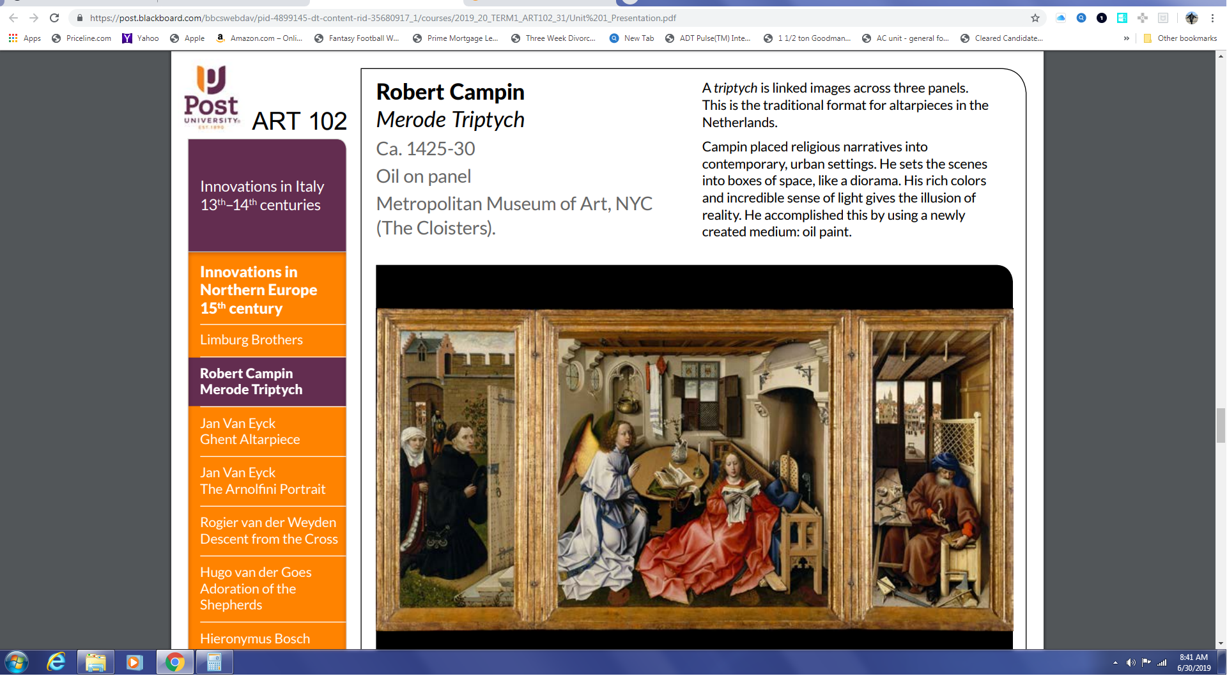Reload the current PDF page
The width and height of the screenshot is (1227, 690).
pos(54,18)
